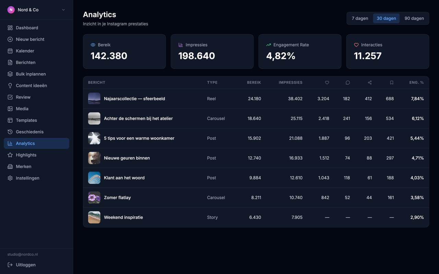Click the Review checkbox icon in sidebar
The height and width of the screenshot is (274, 439).
pyautogui.click(x=10, y=97)
